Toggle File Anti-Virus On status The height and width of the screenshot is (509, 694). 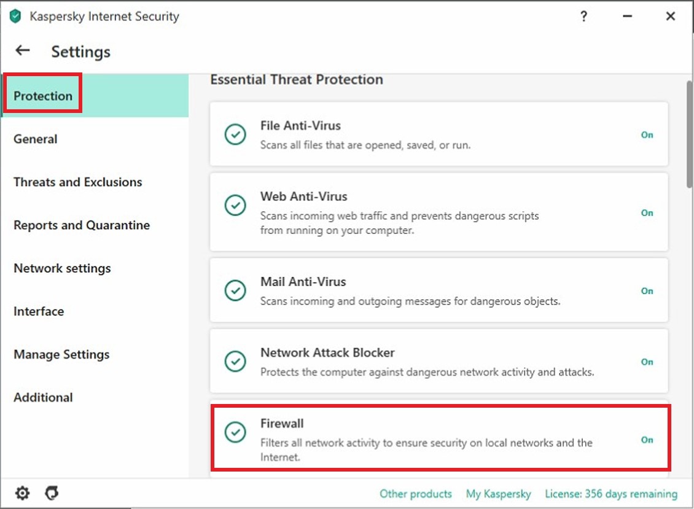pyautogui.click(x=647, y=134)
